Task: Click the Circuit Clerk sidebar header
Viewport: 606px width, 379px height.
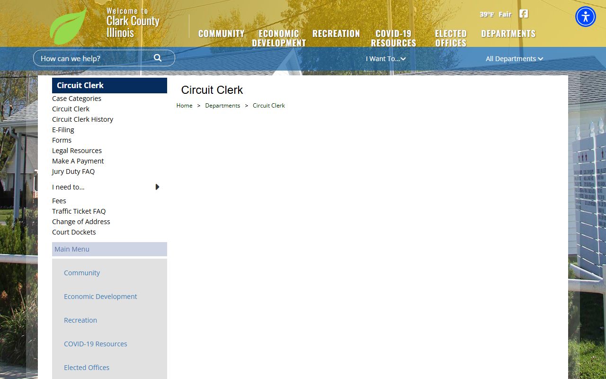Action: [109, 85]
